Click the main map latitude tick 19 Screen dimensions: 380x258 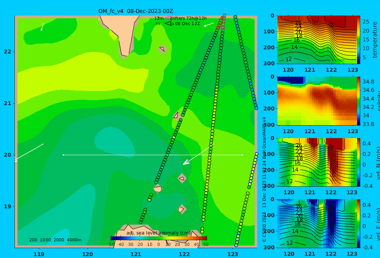(x=7, y=206)
